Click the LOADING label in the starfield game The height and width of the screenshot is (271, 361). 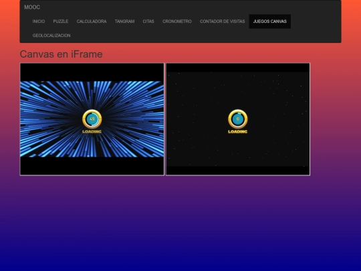[237, 132]
